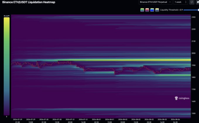199x123 pixels.
Task: Select the green-teal color theme swatch
Action: [142, 10]
